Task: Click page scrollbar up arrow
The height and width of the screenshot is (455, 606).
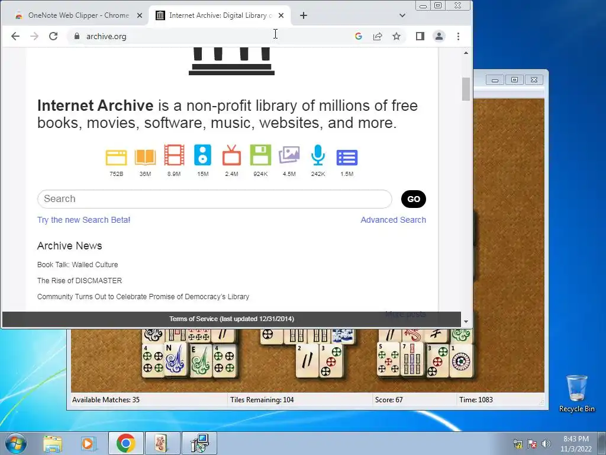Action: (x=466, y=53)
